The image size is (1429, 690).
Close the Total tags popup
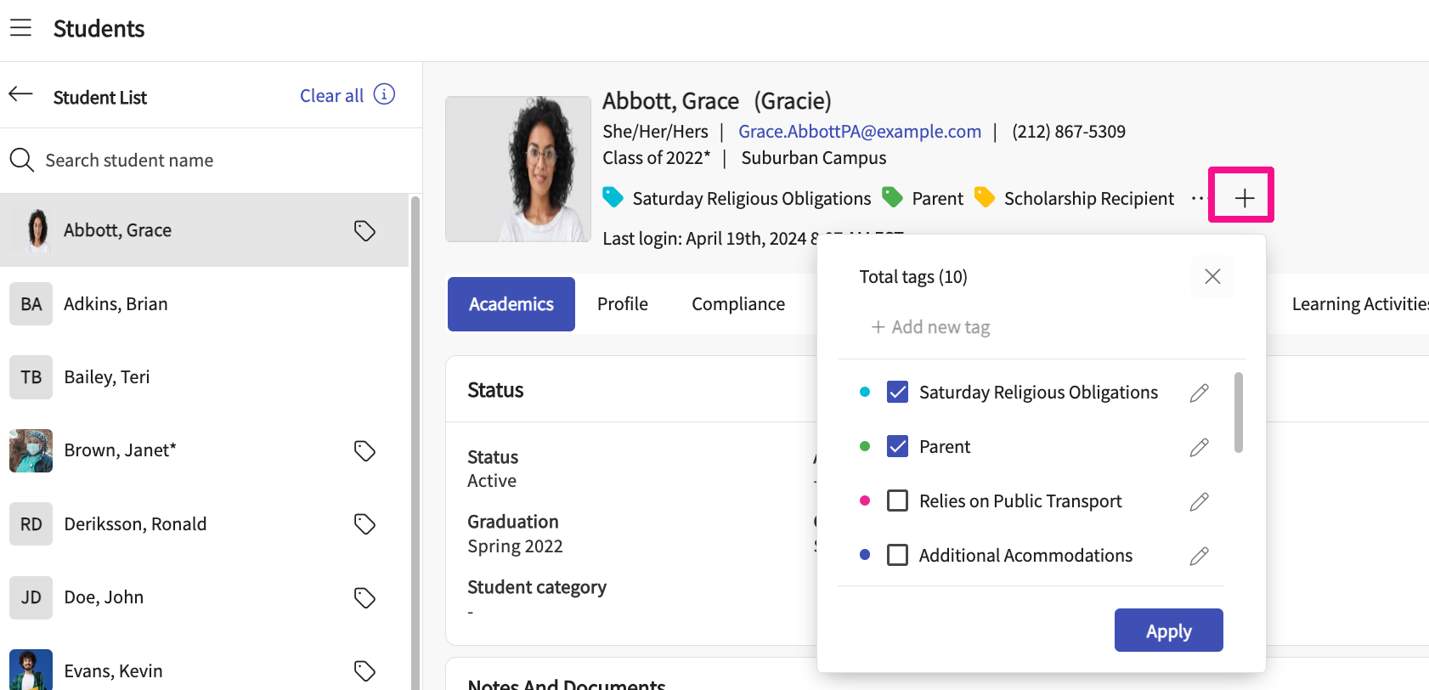tap(1212, 276)
